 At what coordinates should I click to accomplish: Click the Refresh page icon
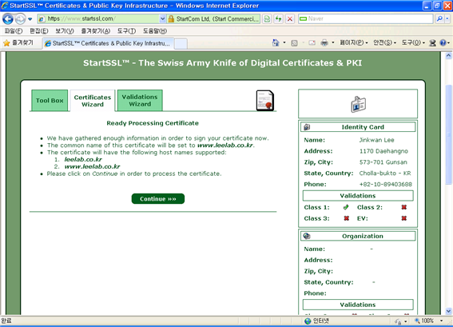[x=279, y=19]
